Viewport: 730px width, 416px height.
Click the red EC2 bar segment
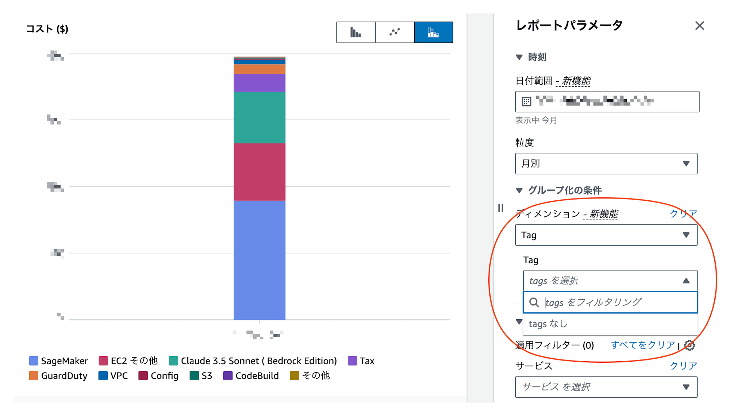coord(260,172)
